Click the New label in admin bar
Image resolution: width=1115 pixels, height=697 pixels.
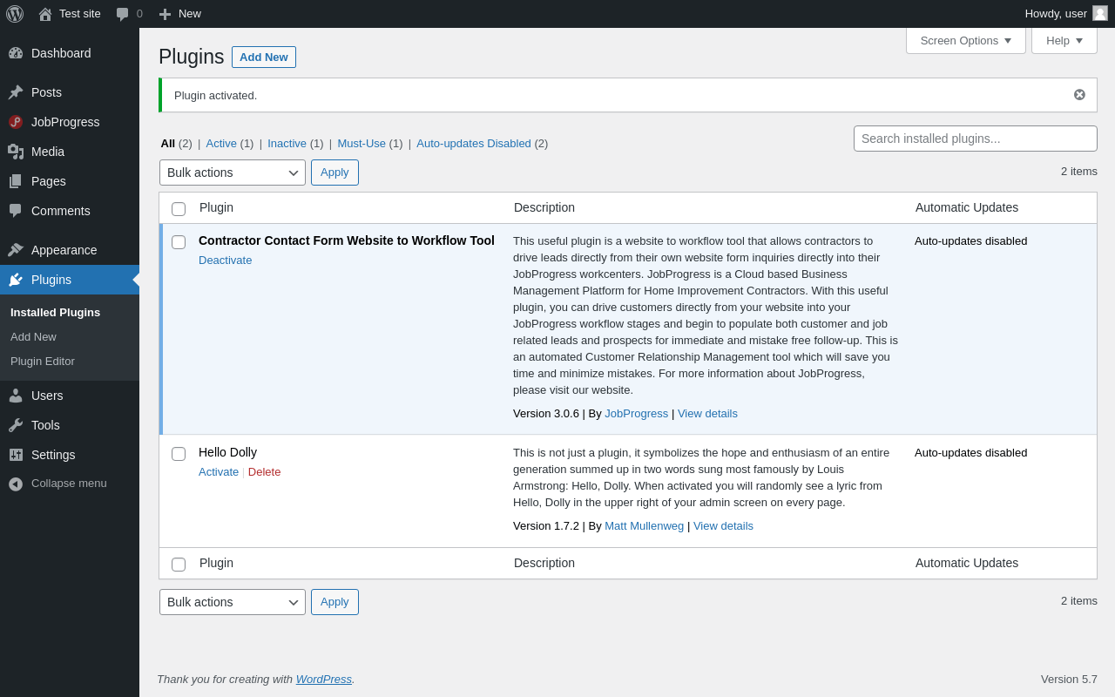[x=190, y=14]
